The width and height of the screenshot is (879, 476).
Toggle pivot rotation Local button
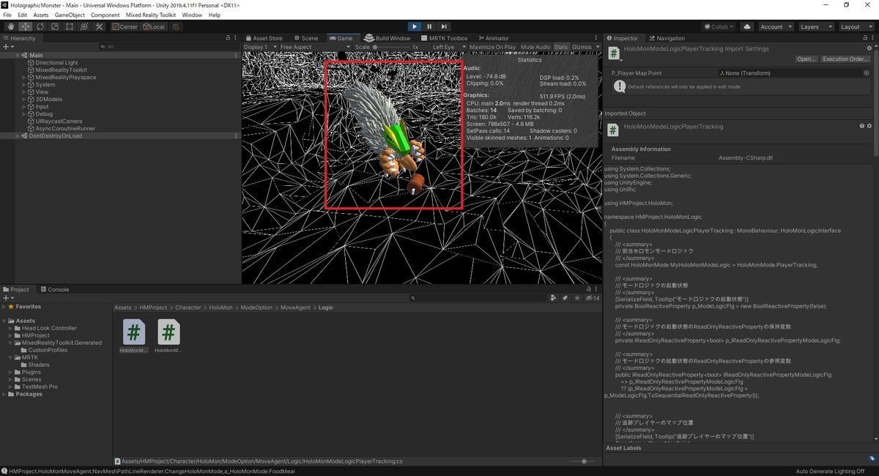[x=154, y=26]
